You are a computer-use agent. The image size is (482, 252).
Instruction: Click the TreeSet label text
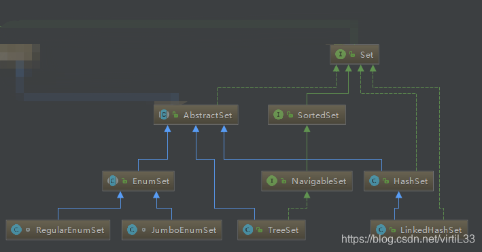point(283,230)
